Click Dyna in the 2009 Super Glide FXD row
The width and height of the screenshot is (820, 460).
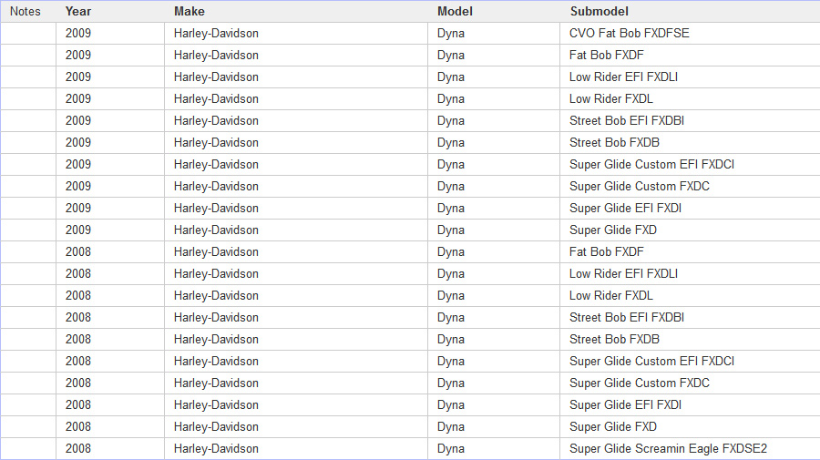451,230
